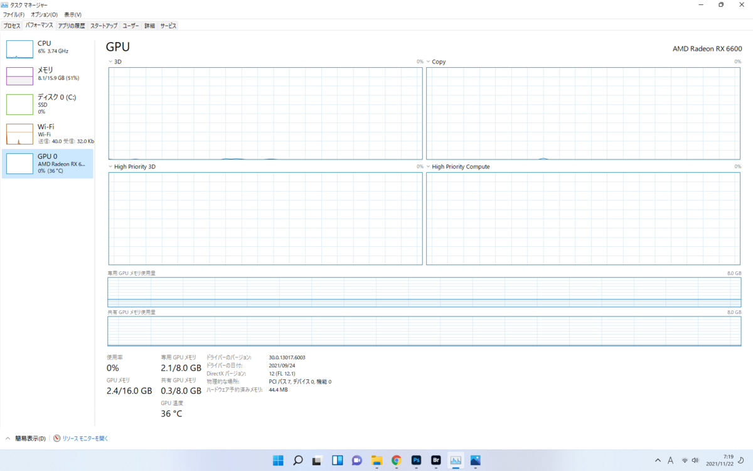Open the speaker volume tray icon
753x471 pixels.
(x=696, y=460)
